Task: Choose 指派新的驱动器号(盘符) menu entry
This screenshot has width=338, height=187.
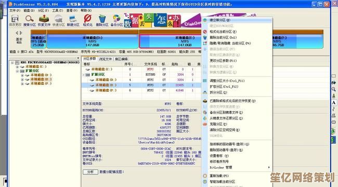Action: pos(229,144)
